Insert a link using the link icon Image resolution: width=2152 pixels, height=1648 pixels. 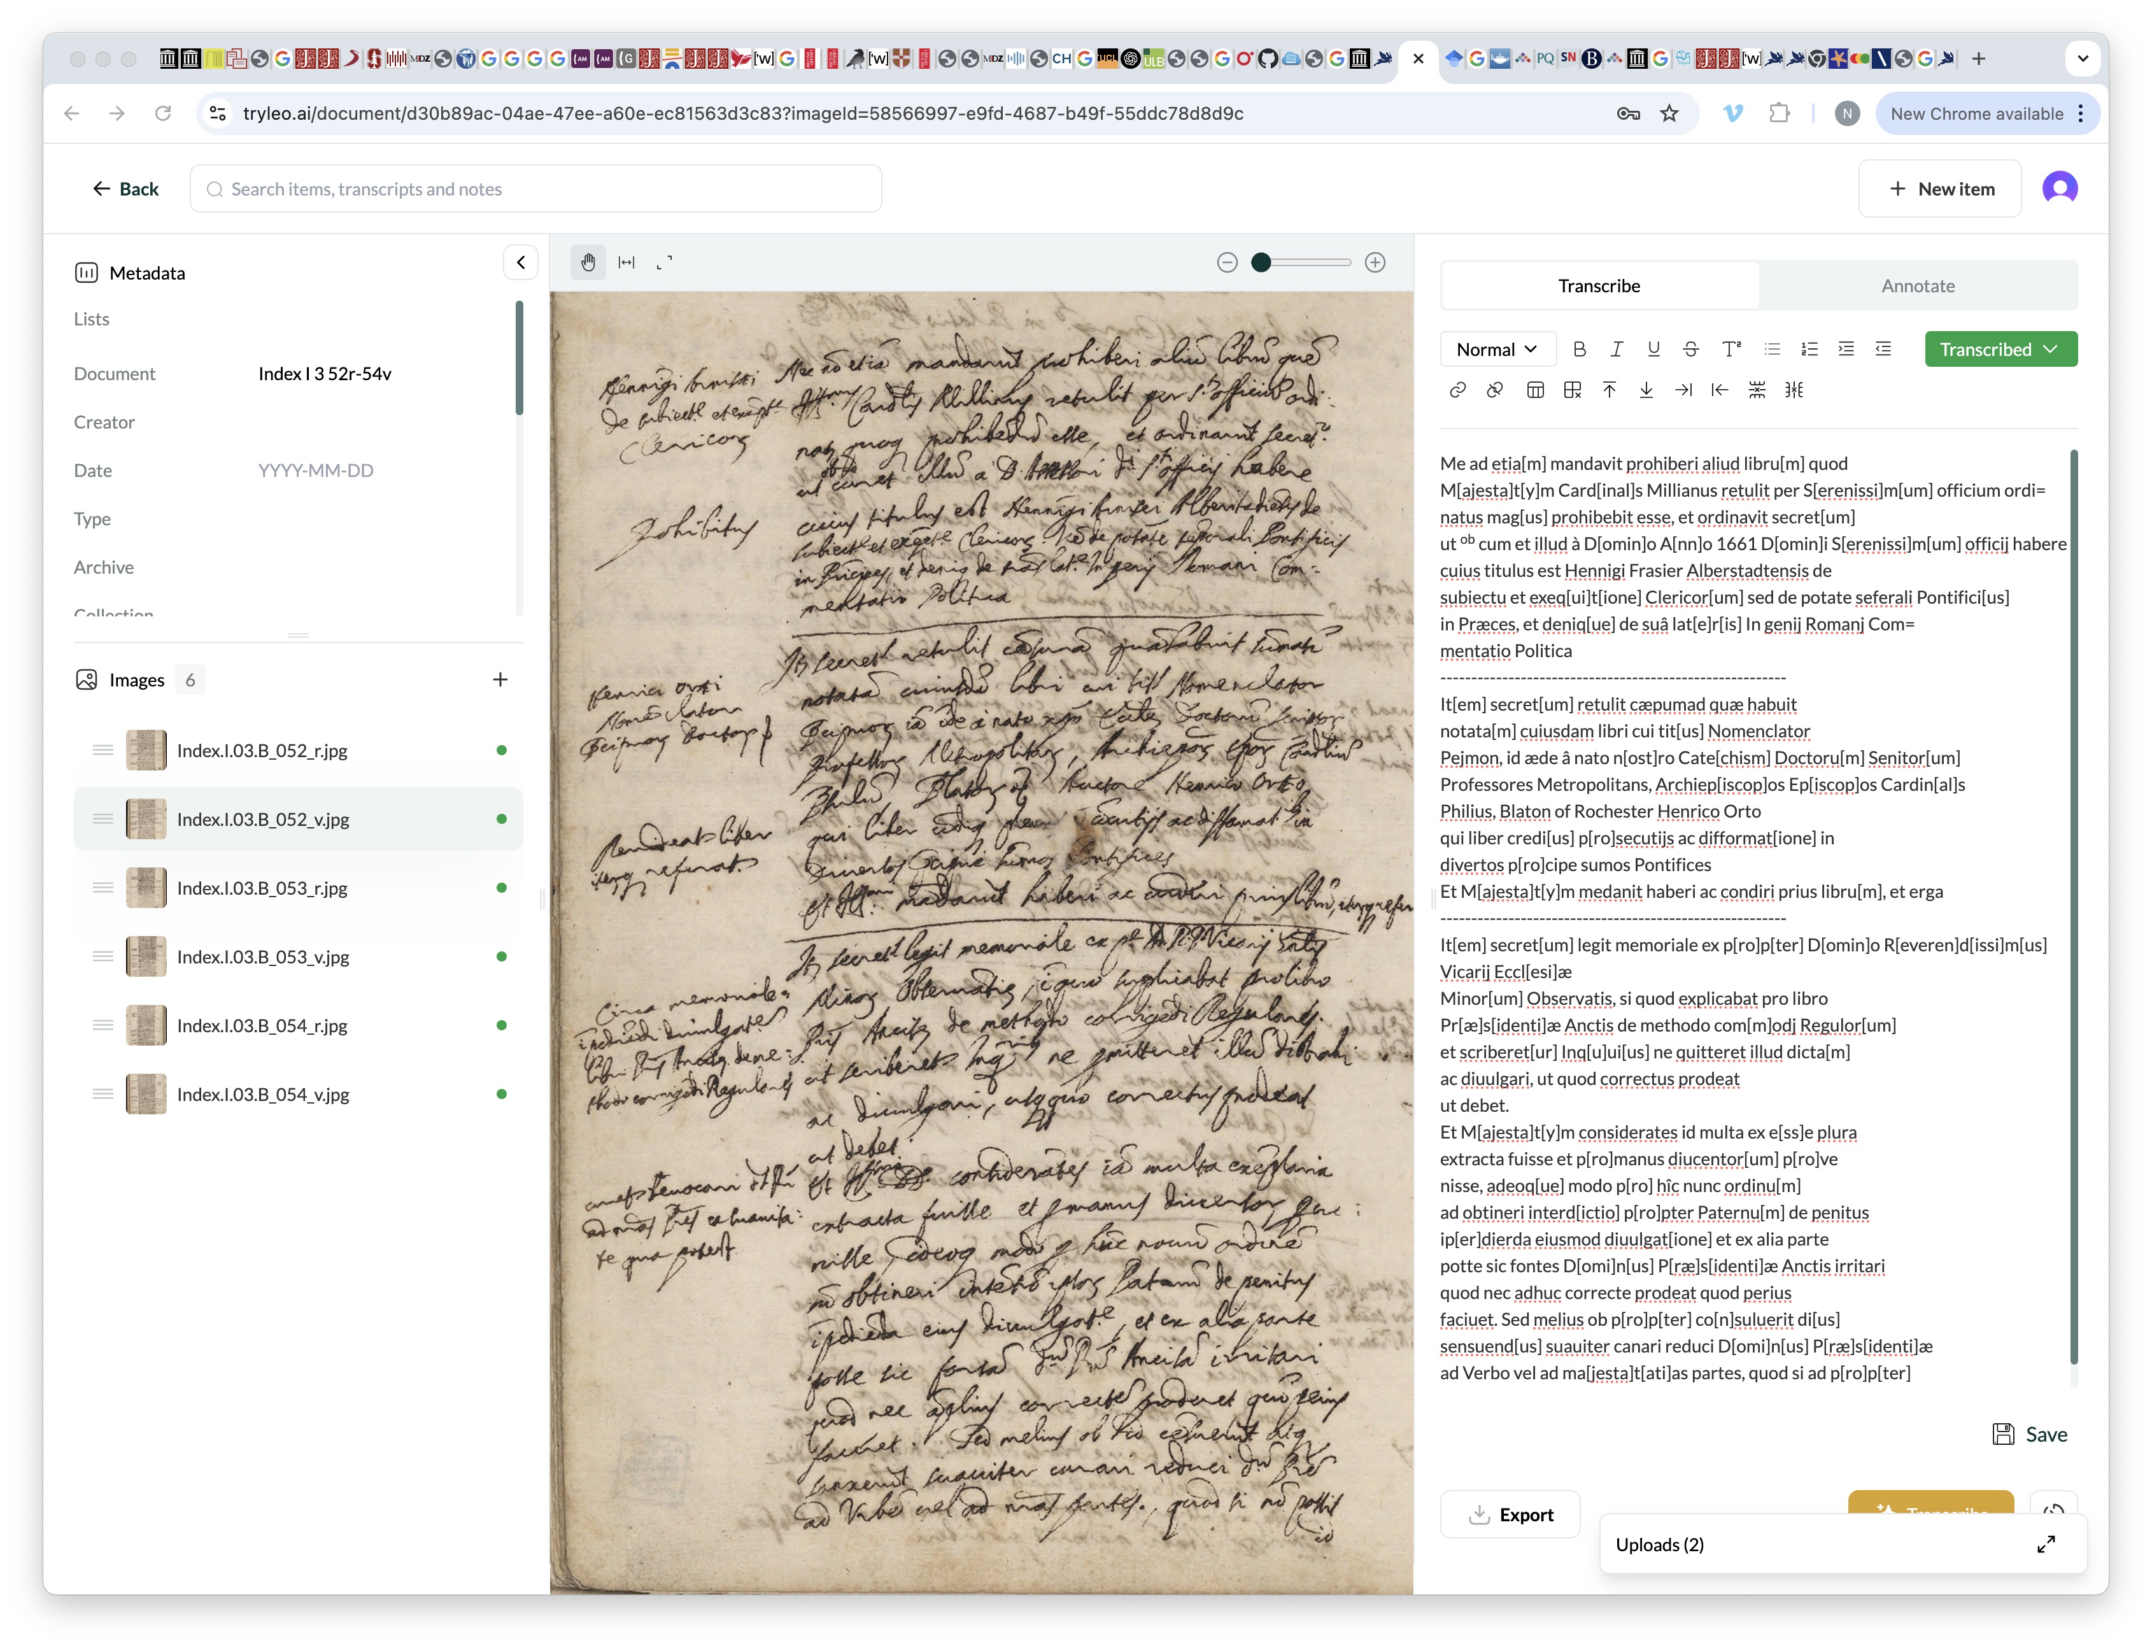point(1457,390)
